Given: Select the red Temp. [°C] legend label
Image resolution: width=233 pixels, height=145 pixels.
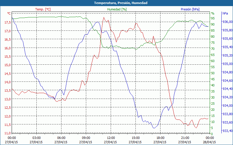Looking at the screenshot, I should pyautogui.click(x=43, y=9).
